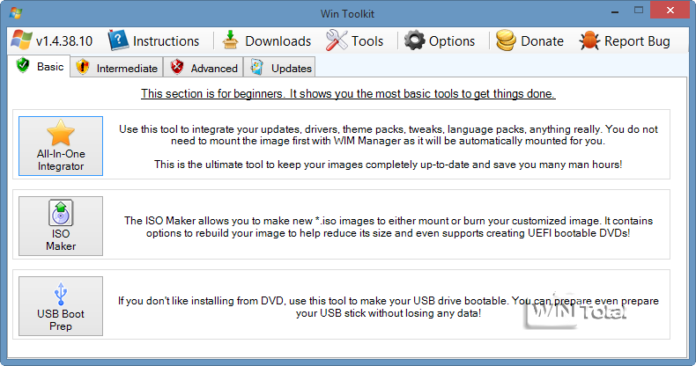The image size is (696, 366).
Task: Click the USB symbol icon
Action: coord(61,293)
